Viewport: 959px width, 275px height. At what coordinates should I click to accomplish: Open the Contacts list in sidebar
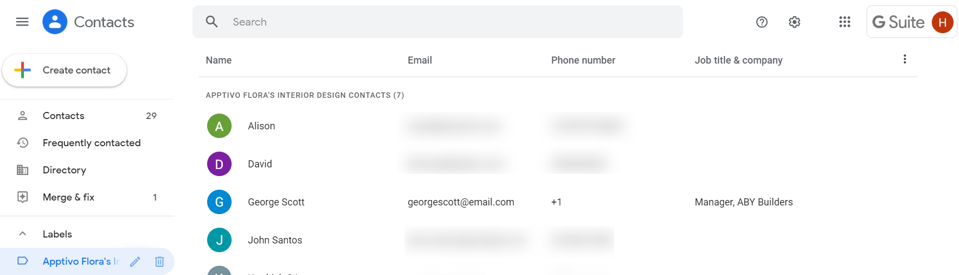pos(64,116)
